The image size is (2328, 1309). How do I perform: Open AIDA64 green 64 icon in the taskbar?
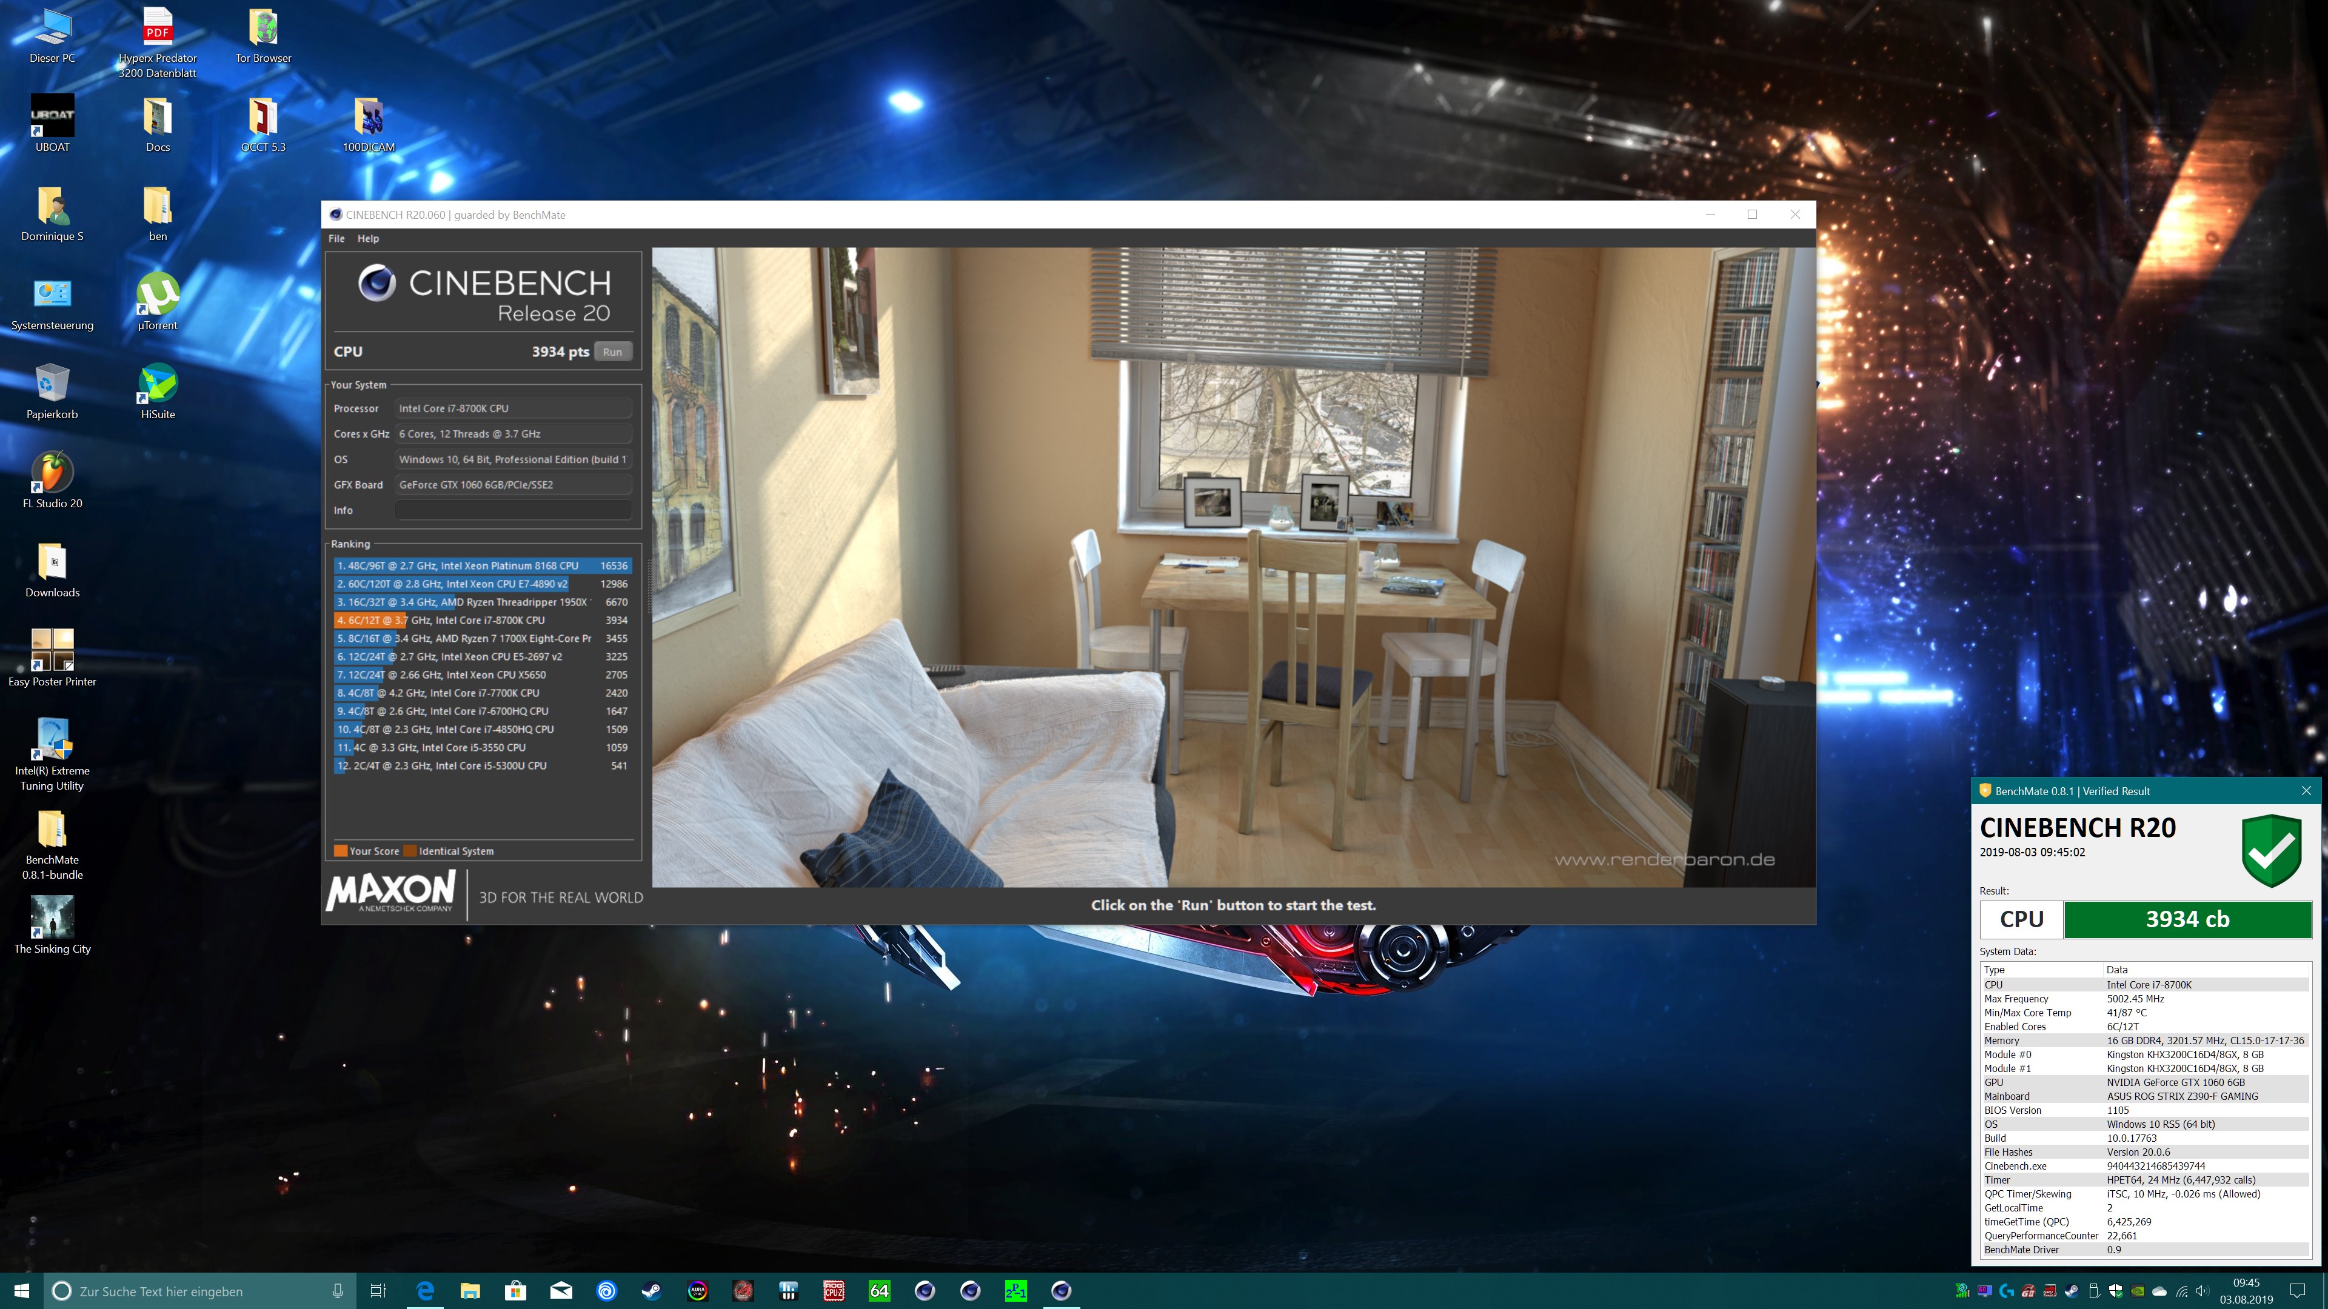[x=879, y=1291]
